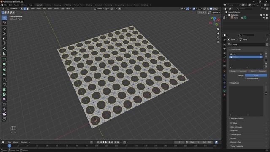Select the Select Box tool
Viewport: 270px width, 152px height.
click(4, 18)
